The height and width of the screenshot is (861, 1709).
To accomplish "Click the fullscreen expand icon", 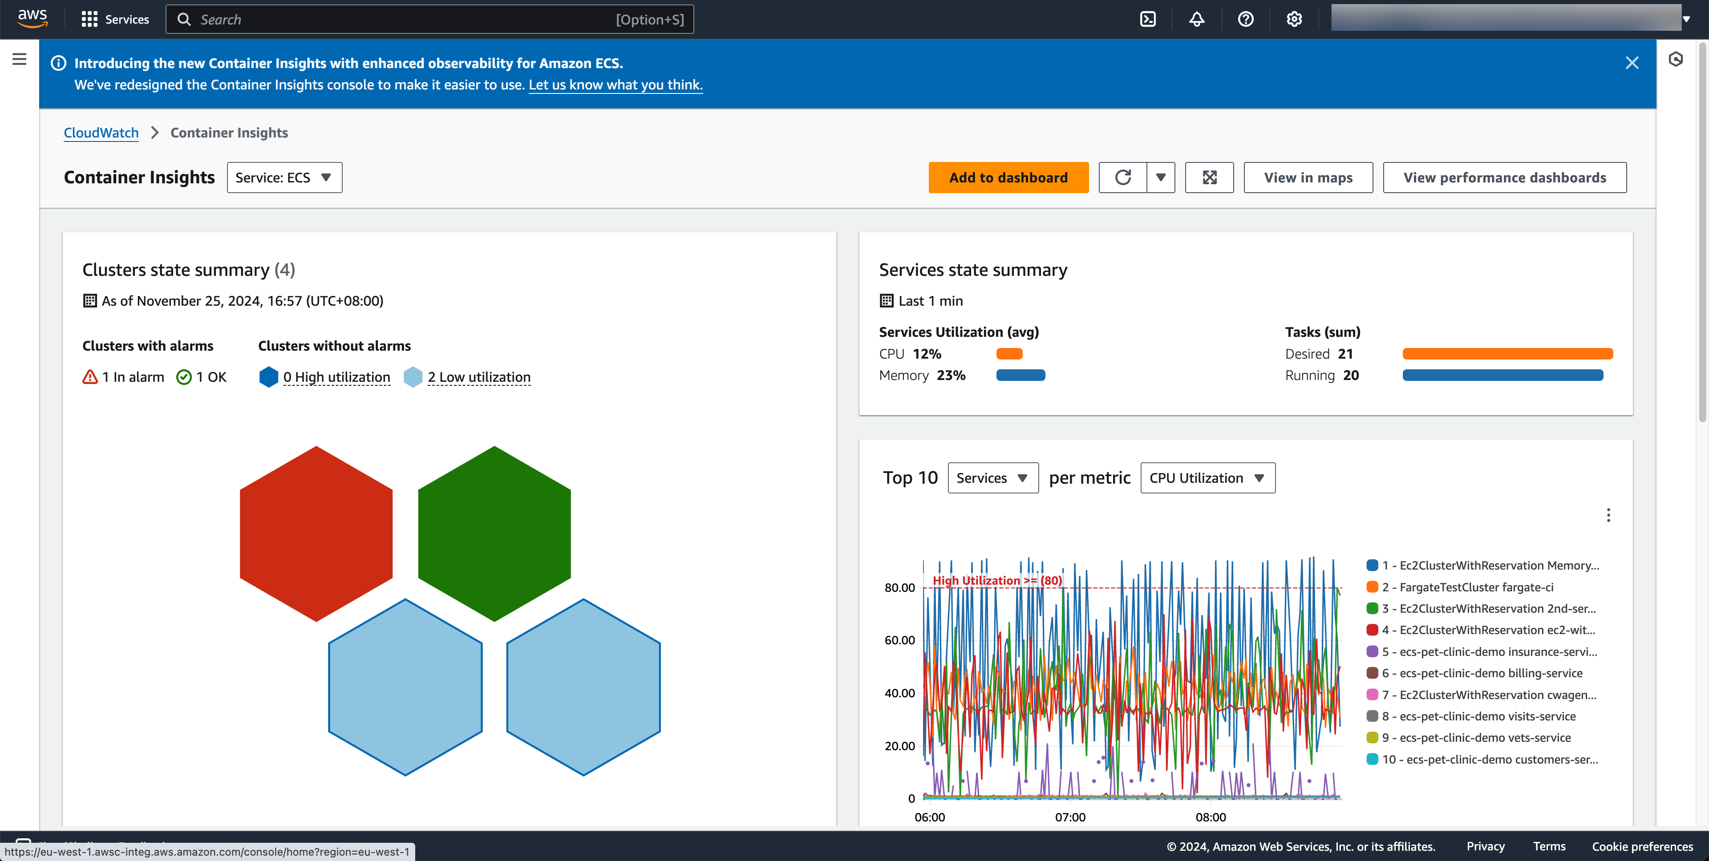I will 1210,177.
